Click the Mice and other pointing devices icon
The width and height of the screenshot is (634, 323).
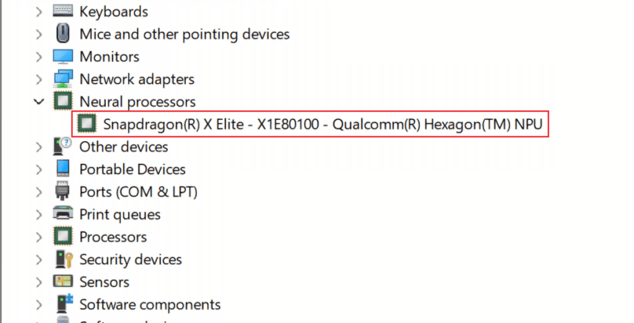click(63, 33)
